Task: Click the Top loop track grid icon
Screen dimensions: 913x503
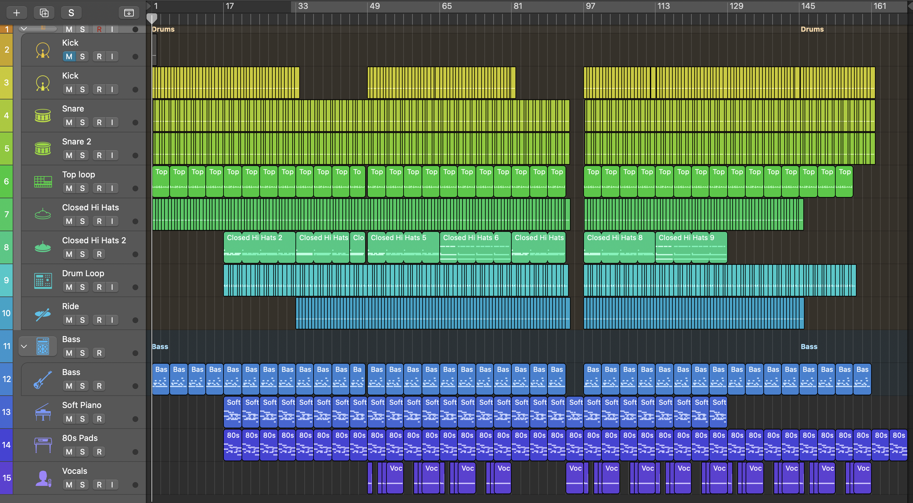Action: [43, 181]
